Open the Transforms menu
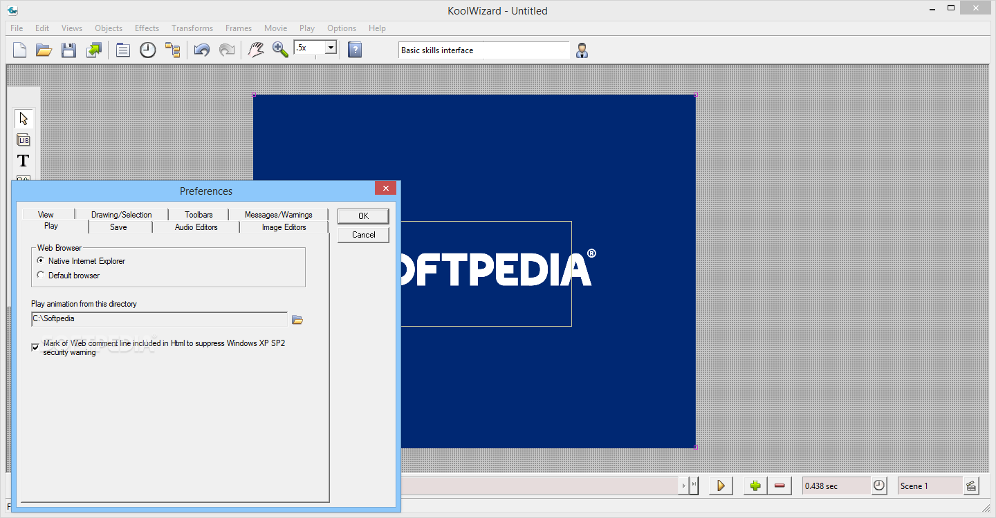 click(x=192, y=28)
